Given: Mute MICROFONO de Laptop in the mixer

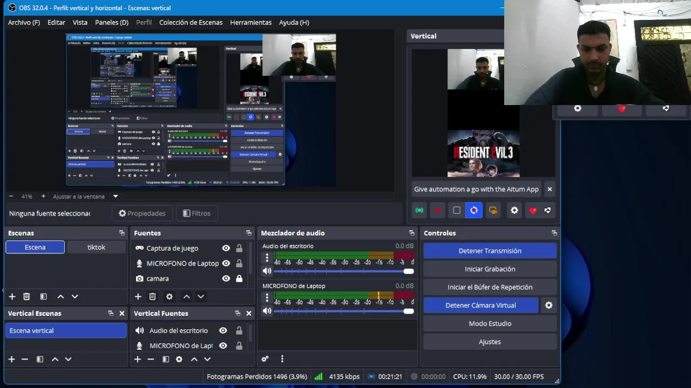Looking at the screenshot, I should point(267,311).
